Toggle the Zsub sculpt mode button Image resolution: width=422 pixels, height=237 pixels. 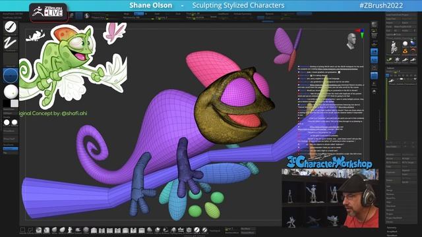[167, 14]
